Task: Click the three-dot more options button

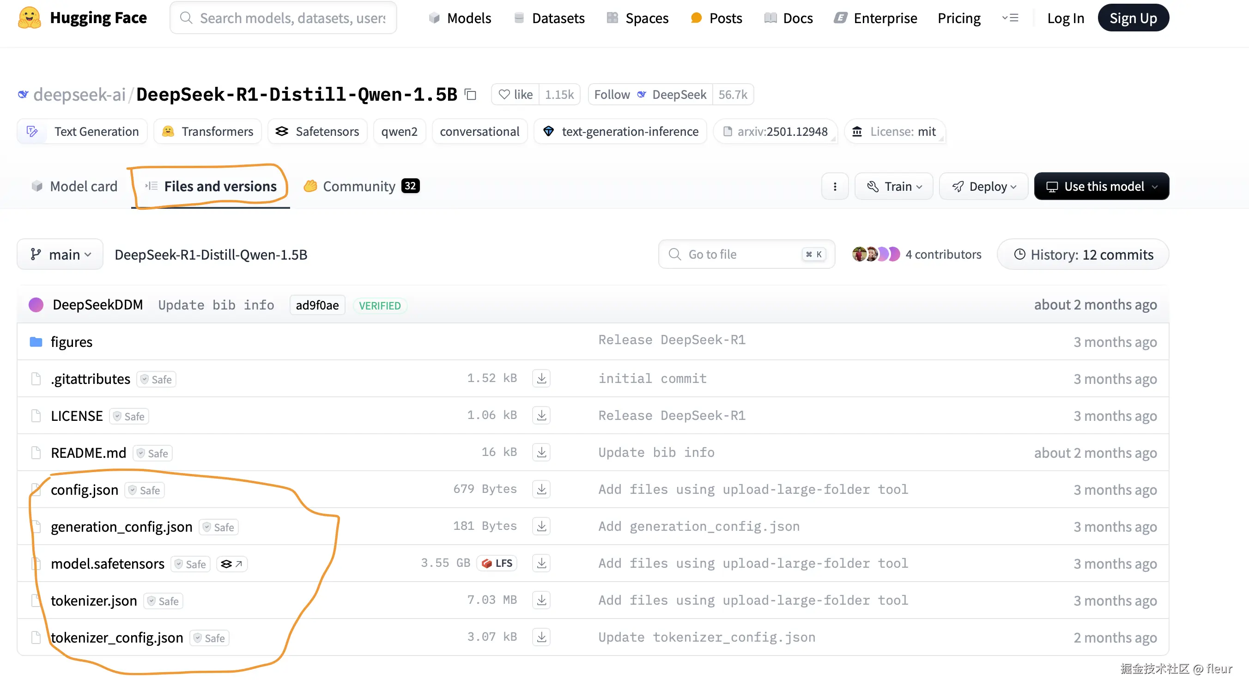Action: tap(835, 186)
